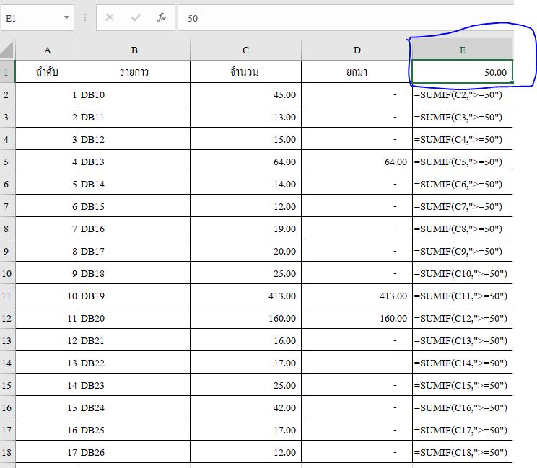Image resolution: width=537 pixels, height=468 pixels.
Task: Click the 413.00 cell in column C
Action: tap(245, 296)
